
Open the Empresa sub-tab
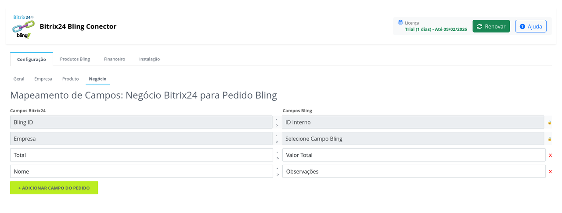(43, 79)
